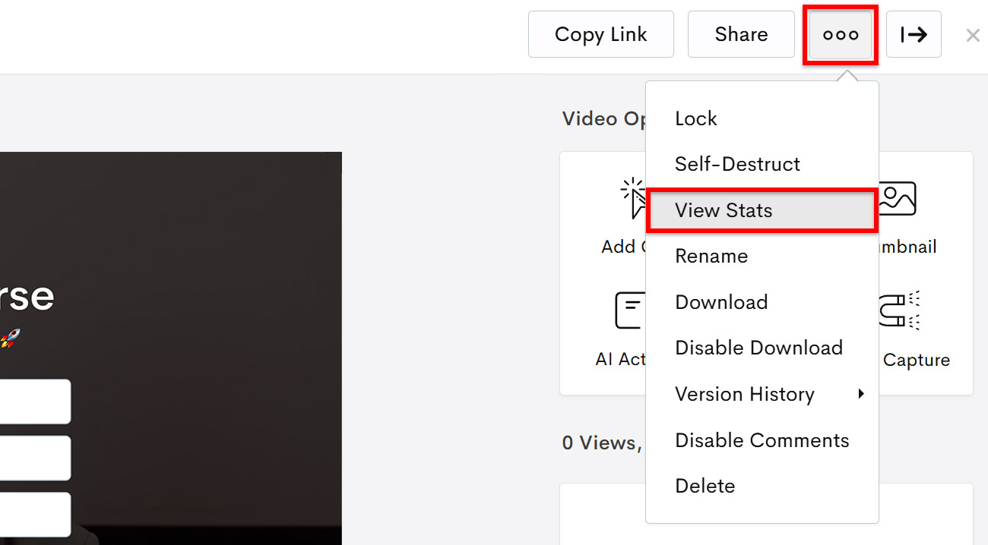Open the three-dots more options menu
Image resolution: width=988 pixels, height=545 pixels.
tap(841, 34)
